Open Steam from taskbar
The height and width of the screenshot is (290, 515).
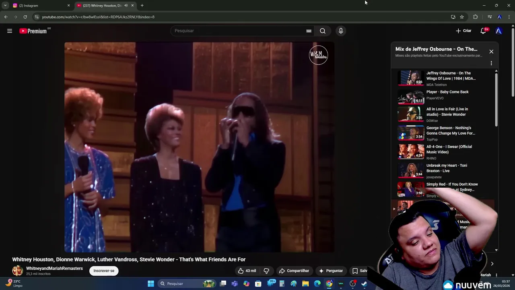click(364, 284)
